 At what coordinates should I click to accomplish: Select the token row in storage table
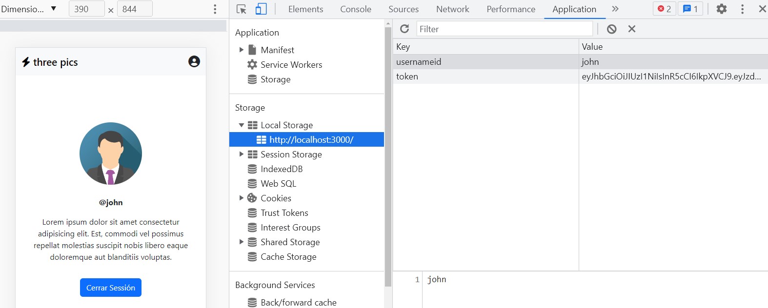(x=581, y=77)
